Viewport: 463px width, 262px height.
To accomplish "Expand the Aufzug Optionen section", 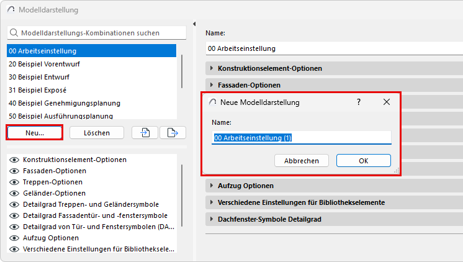I will click(212, 186).
